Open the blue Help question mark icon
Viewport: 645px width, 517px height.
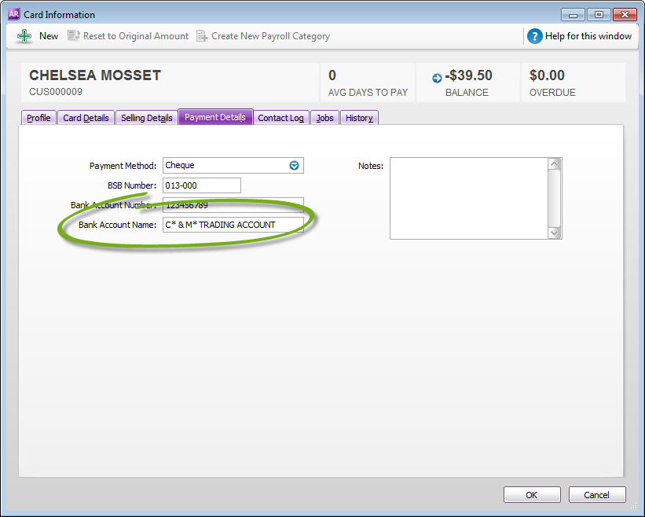point(534,36)
